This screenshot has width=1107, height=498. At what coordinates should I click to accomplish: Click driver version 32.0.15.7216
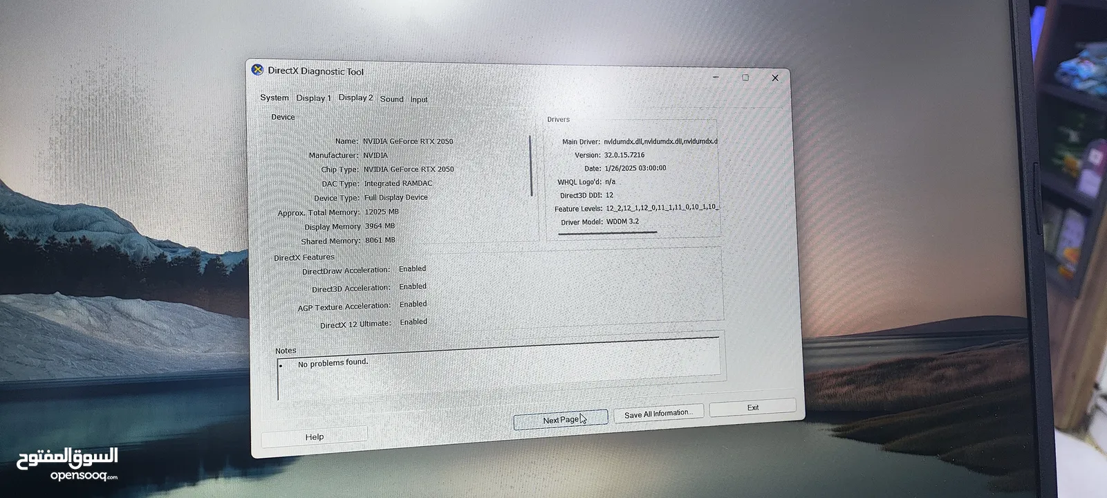624,155
